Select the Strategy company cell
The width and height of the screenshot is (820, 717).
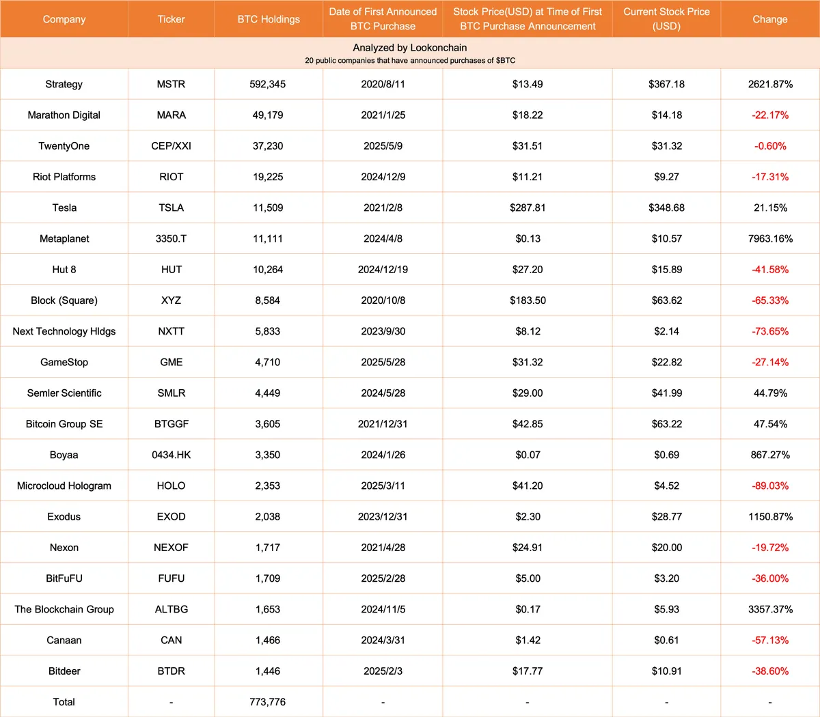(x=64, y=84)
